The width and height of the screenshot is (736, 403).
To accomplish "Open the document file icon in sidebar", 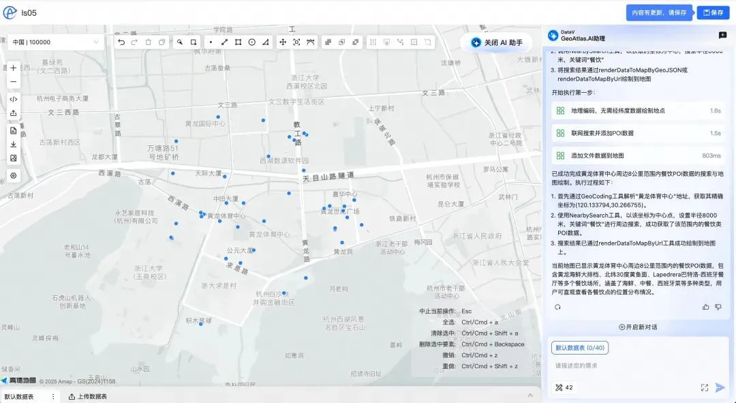I will [13, 130].
